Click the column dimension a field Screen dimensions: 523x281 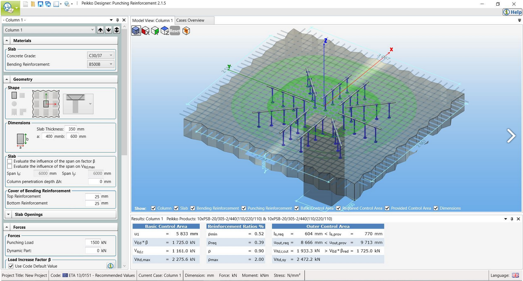coord(48,136)
